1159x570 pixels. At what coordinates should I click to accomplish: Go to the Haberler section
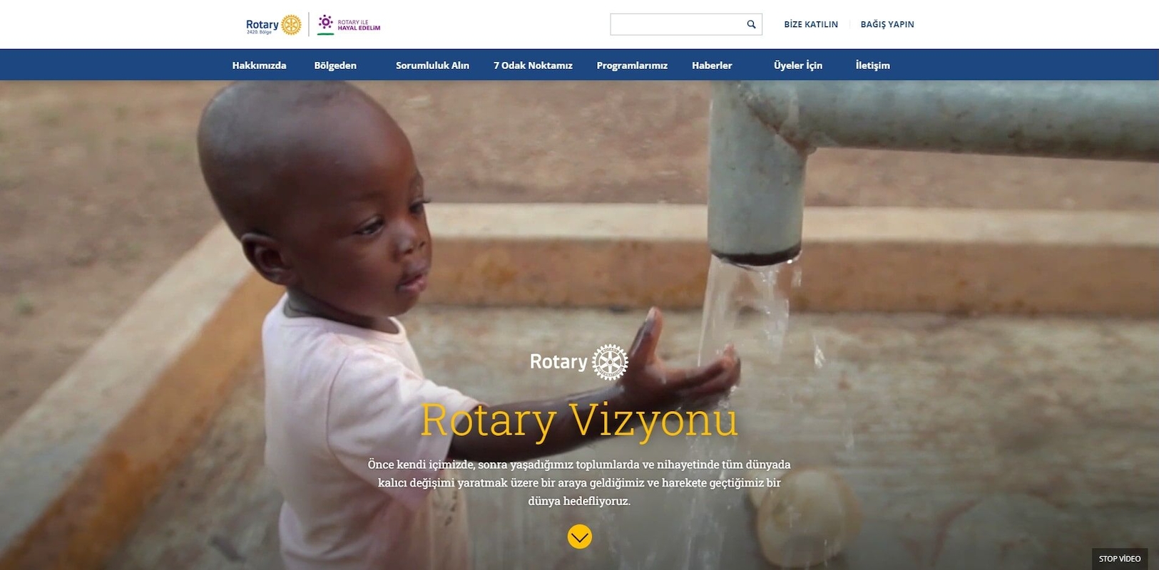tap(712, 66)
